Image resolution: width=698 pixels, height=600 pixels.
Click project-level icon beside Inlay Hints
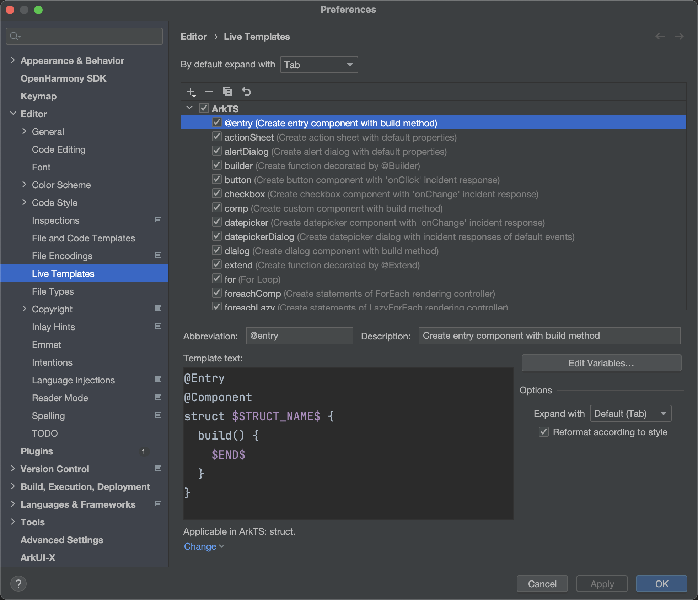pyautogui.click(x=158, y=326)
